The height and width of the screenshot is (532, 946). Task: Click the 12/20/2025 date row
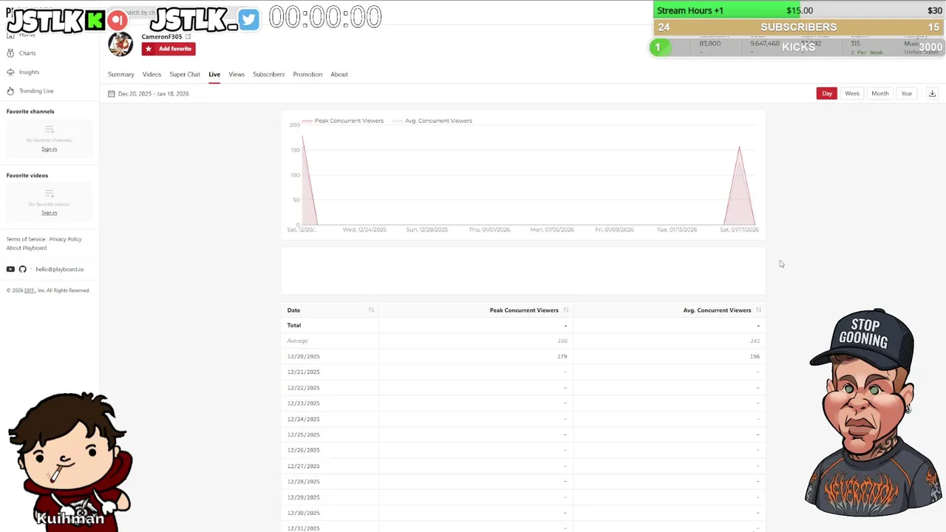pos(523,356)
